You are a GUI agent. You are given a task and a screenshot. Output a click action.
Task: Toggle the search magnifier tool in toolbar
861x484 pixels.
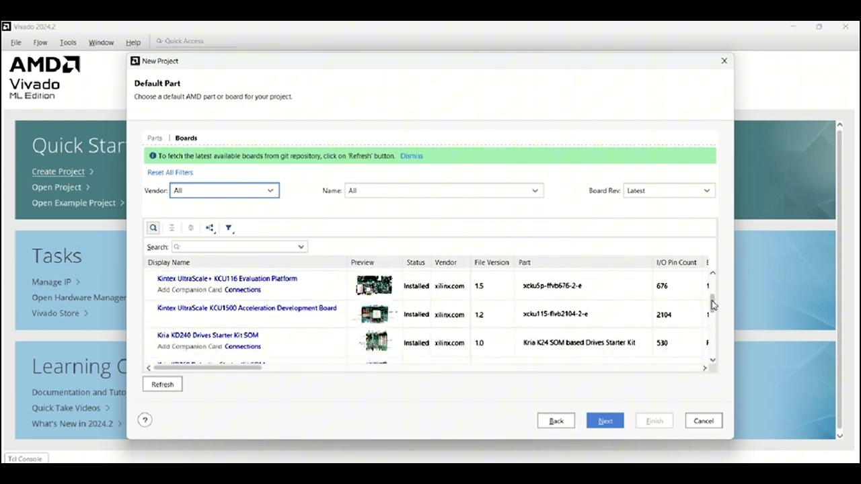point(153,228)
